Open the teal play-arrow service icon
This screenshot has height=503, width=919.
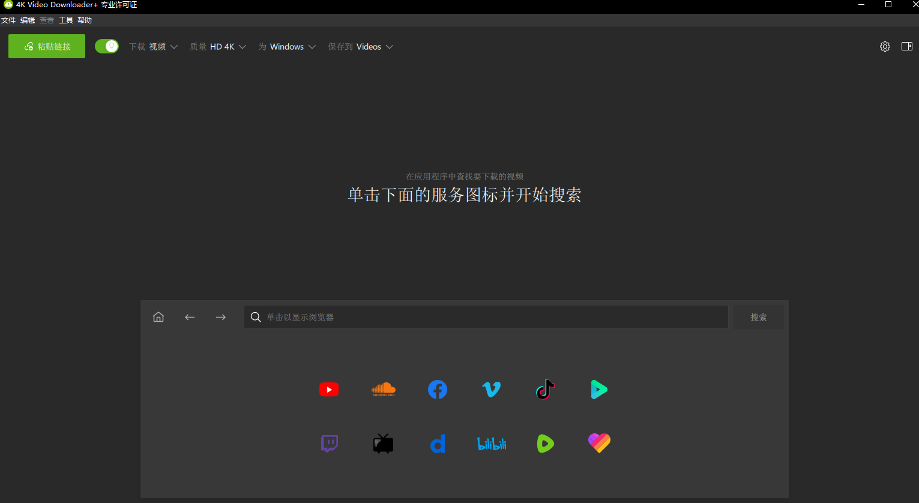(x=599, y=390)
